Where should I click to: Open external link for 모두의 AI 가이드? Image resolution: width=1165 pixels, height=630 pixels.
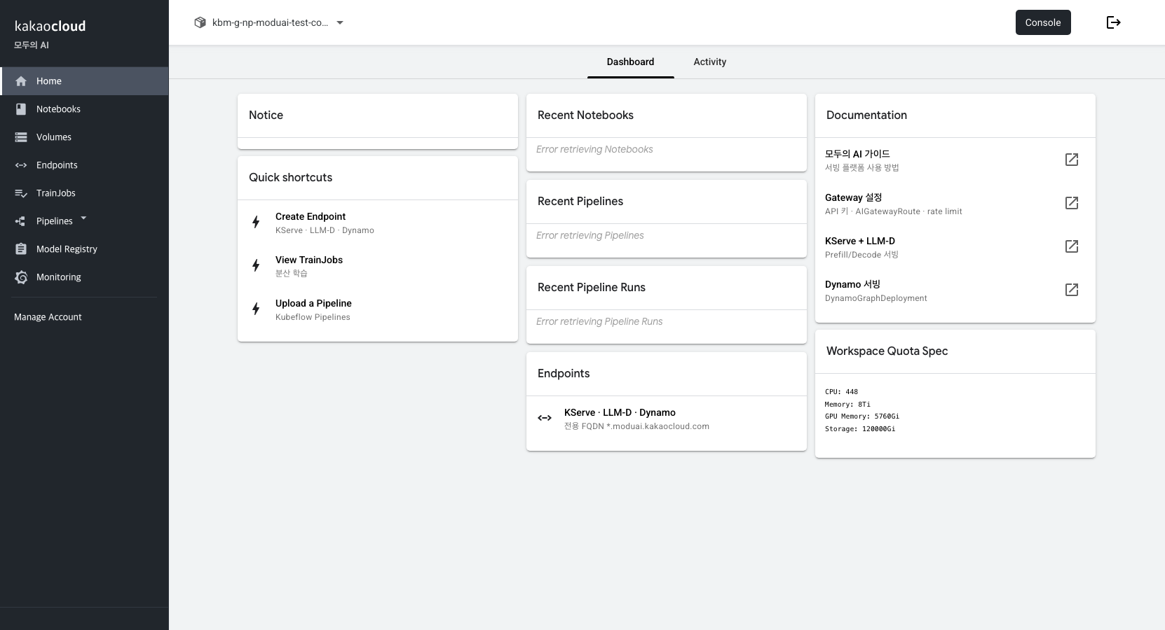[x=1072, y=160]
